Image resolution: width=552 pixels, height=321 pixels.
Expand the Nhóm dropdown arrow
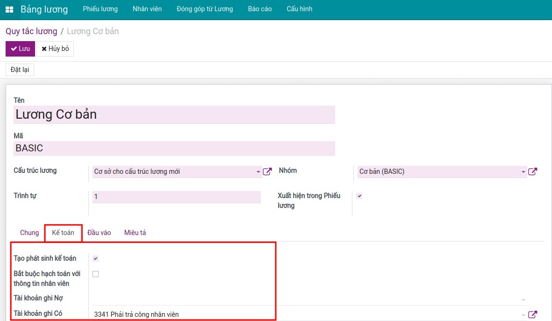point(523,172)
